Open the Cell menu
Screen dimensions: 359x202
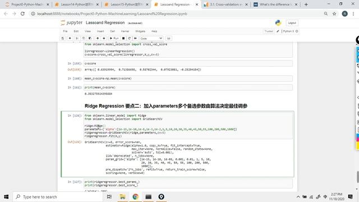112,31
